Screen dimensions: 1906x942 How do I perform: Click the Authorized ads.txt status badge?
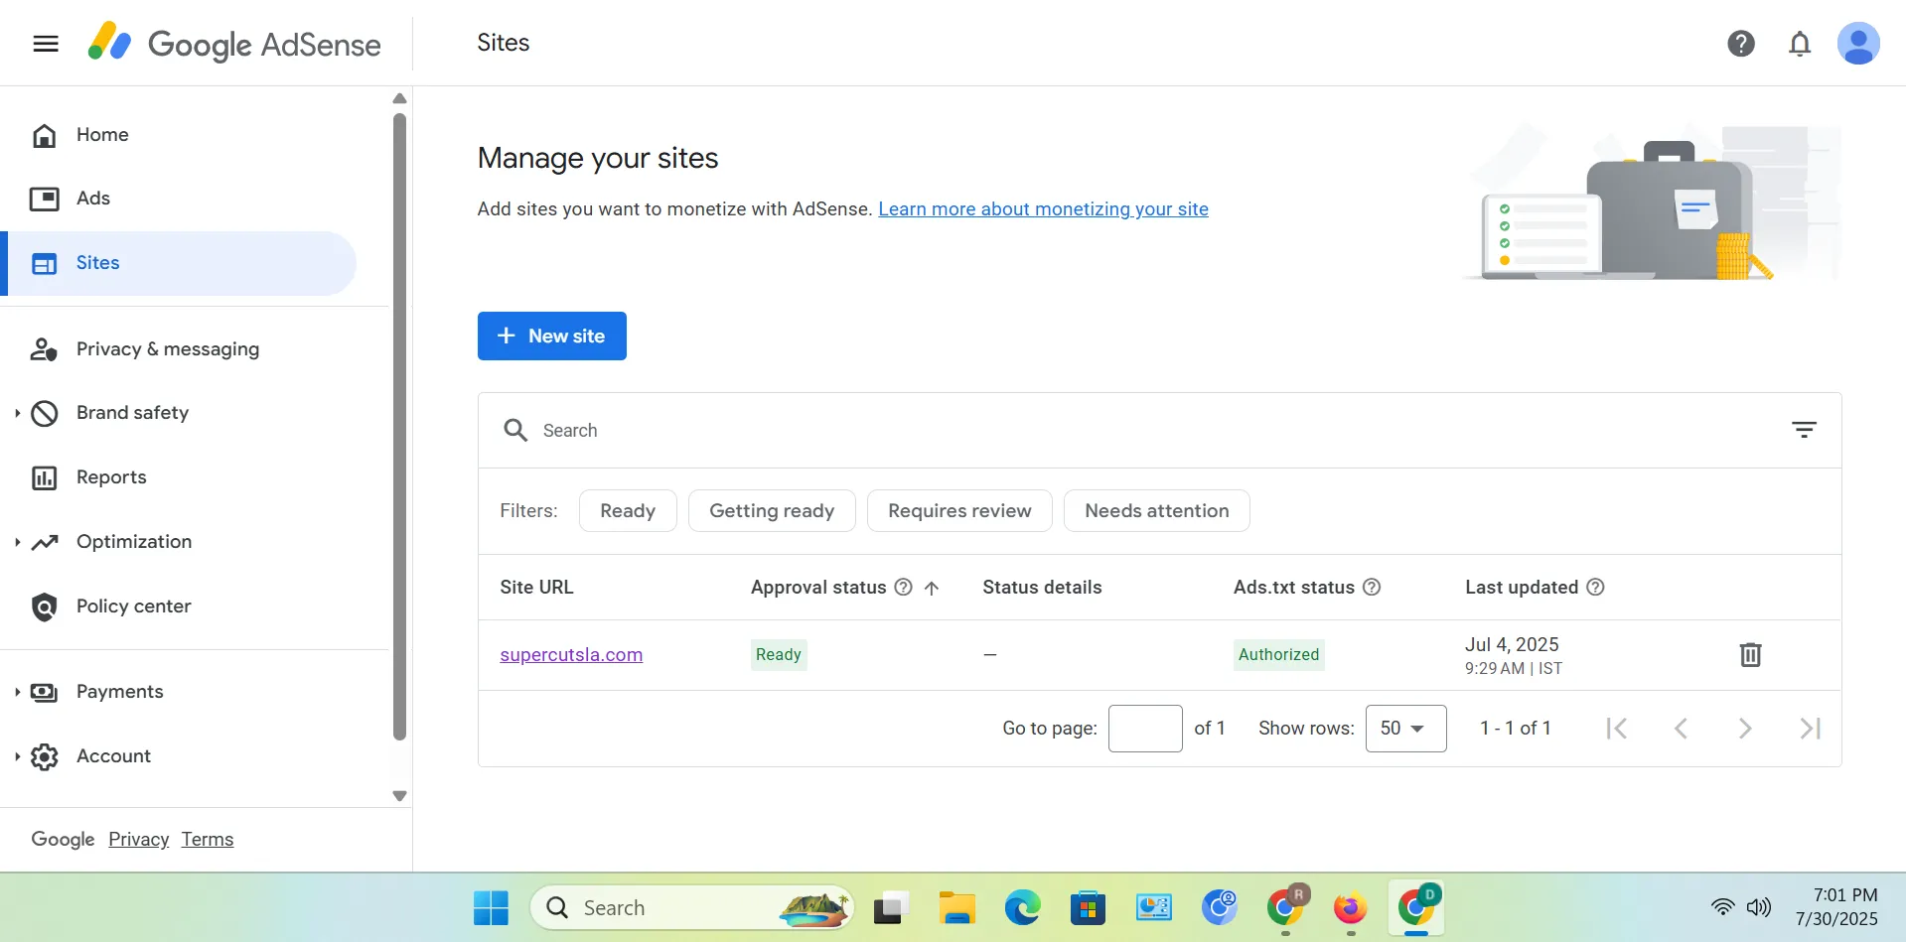pyautogui.click(x=1278, y=655)
